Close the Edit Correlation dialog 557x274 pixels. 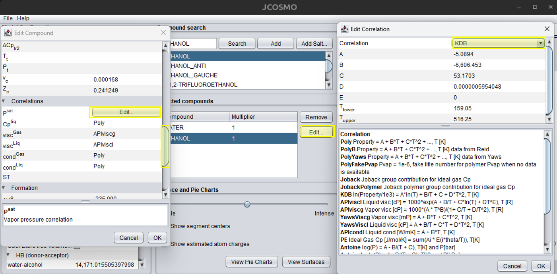coord(547,29)
